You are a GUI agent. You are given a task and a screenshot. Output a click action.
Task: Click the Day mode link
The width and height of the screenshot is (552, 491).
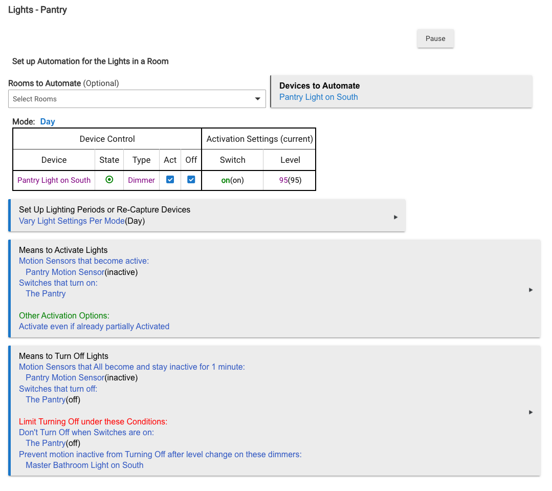coord(48,122)
